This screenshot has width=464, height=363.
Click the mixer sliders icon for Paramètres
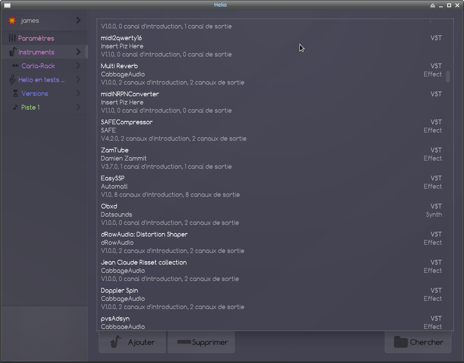[12, 38]
